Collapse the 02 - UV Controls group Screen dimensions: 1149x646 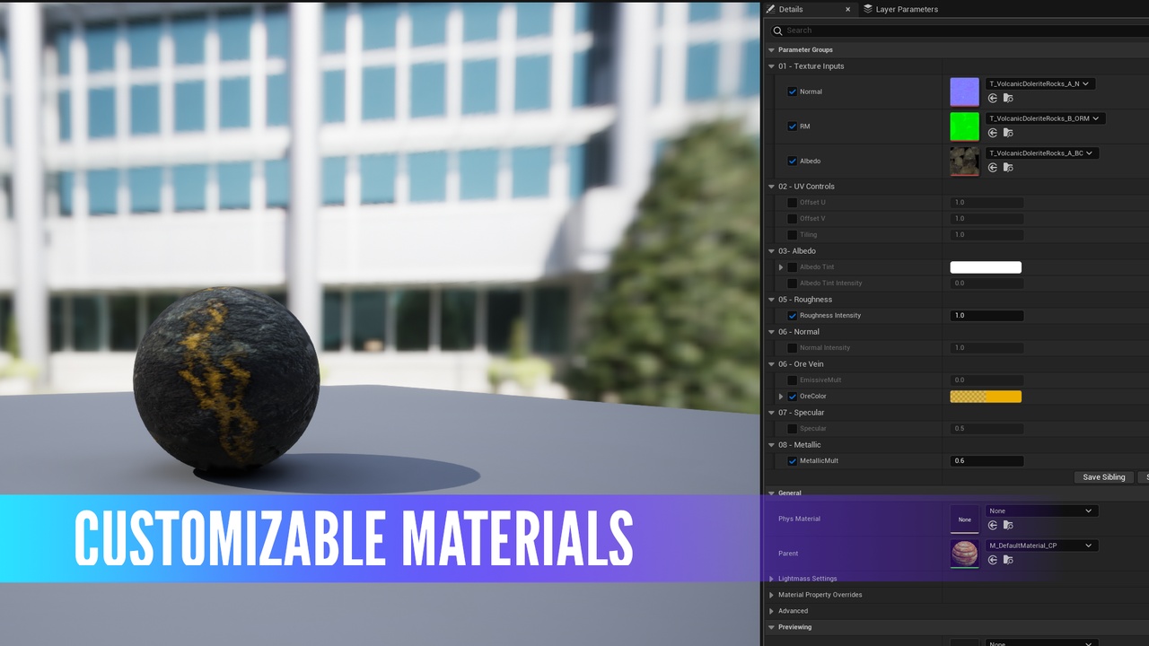click(771, 187)
